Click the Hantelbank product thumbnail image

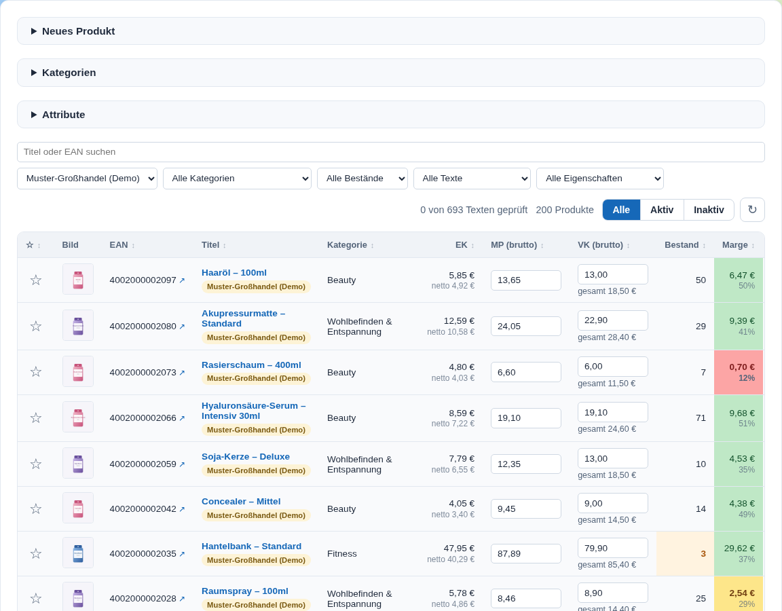click(x=78, y=553)
